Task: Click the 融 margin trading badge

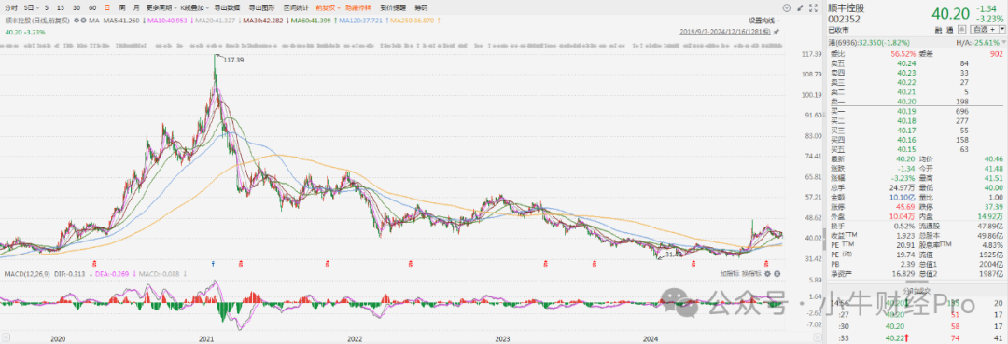Action: [939, 30]
